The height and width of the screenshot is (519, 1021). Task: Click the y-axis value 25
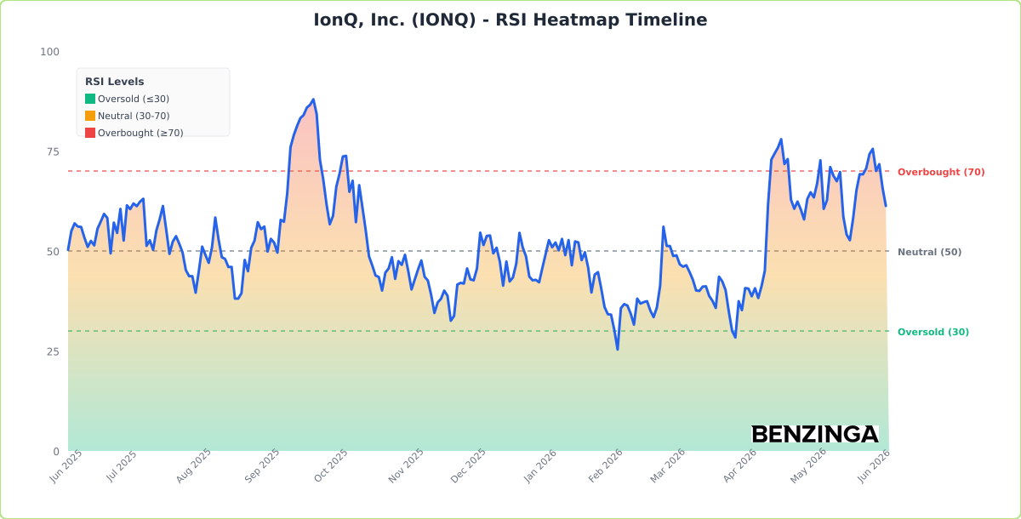[53, 351]
